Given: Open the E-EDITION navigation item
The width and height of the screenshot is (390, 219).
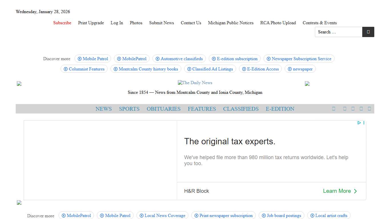Looking at the screenshot, I should [280, 109].
